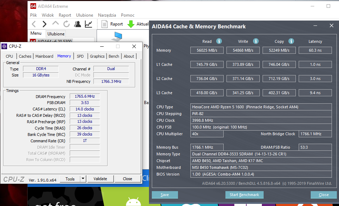Click the up-level arrow in AIDA64 toolbar

pyautogui.click(x=56, y=24)
